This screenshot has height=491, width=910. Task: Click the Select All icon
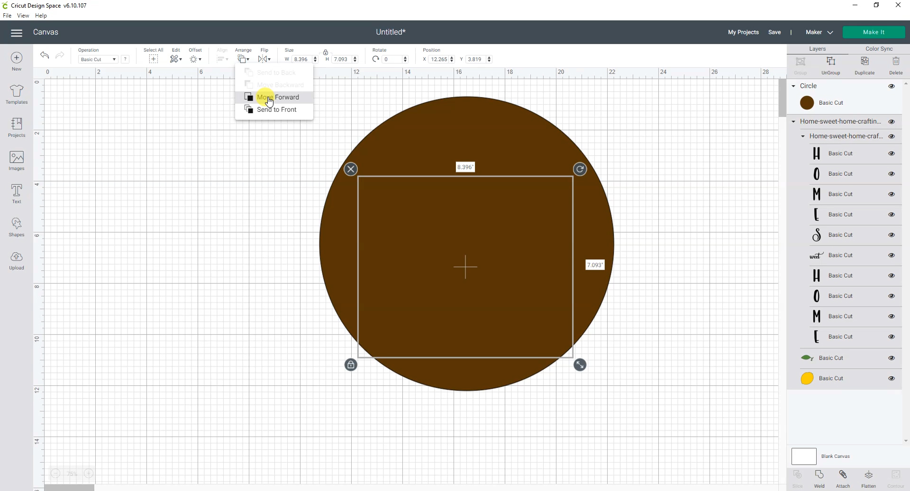tap(153, 59)
